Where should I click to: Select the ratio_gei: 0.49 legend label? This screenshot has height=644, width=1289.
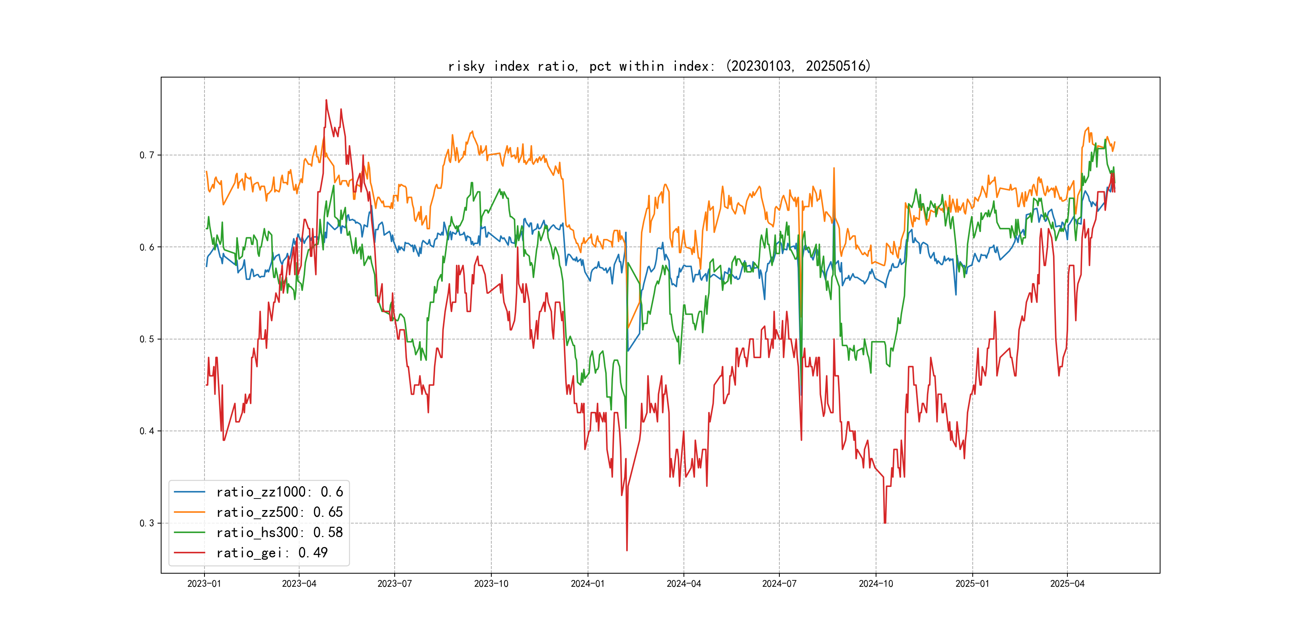pyautogui.click(x=272, y=553)
